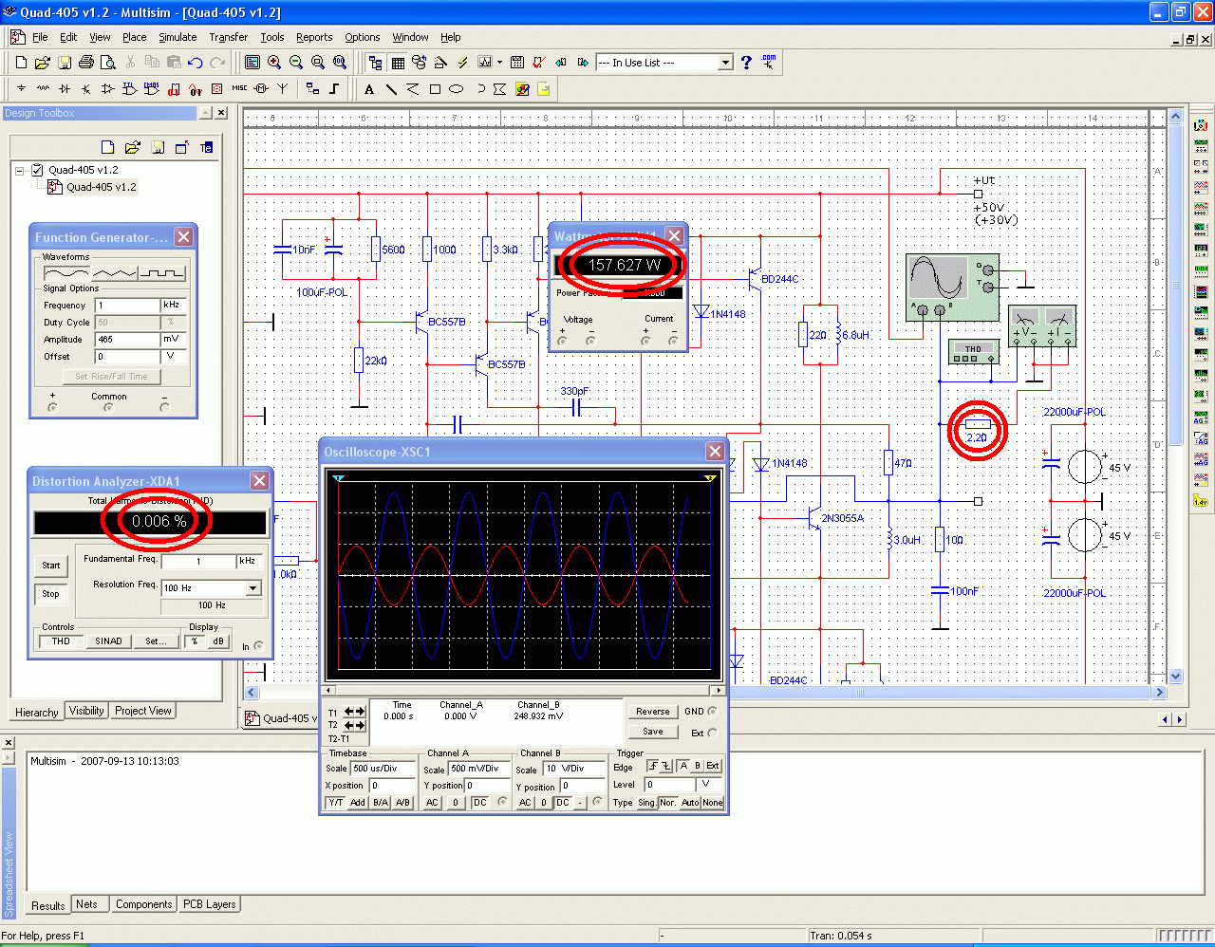
Task: Toggle the Quad-405 v1.2 design checkbox
Action: tap(37, 170)
